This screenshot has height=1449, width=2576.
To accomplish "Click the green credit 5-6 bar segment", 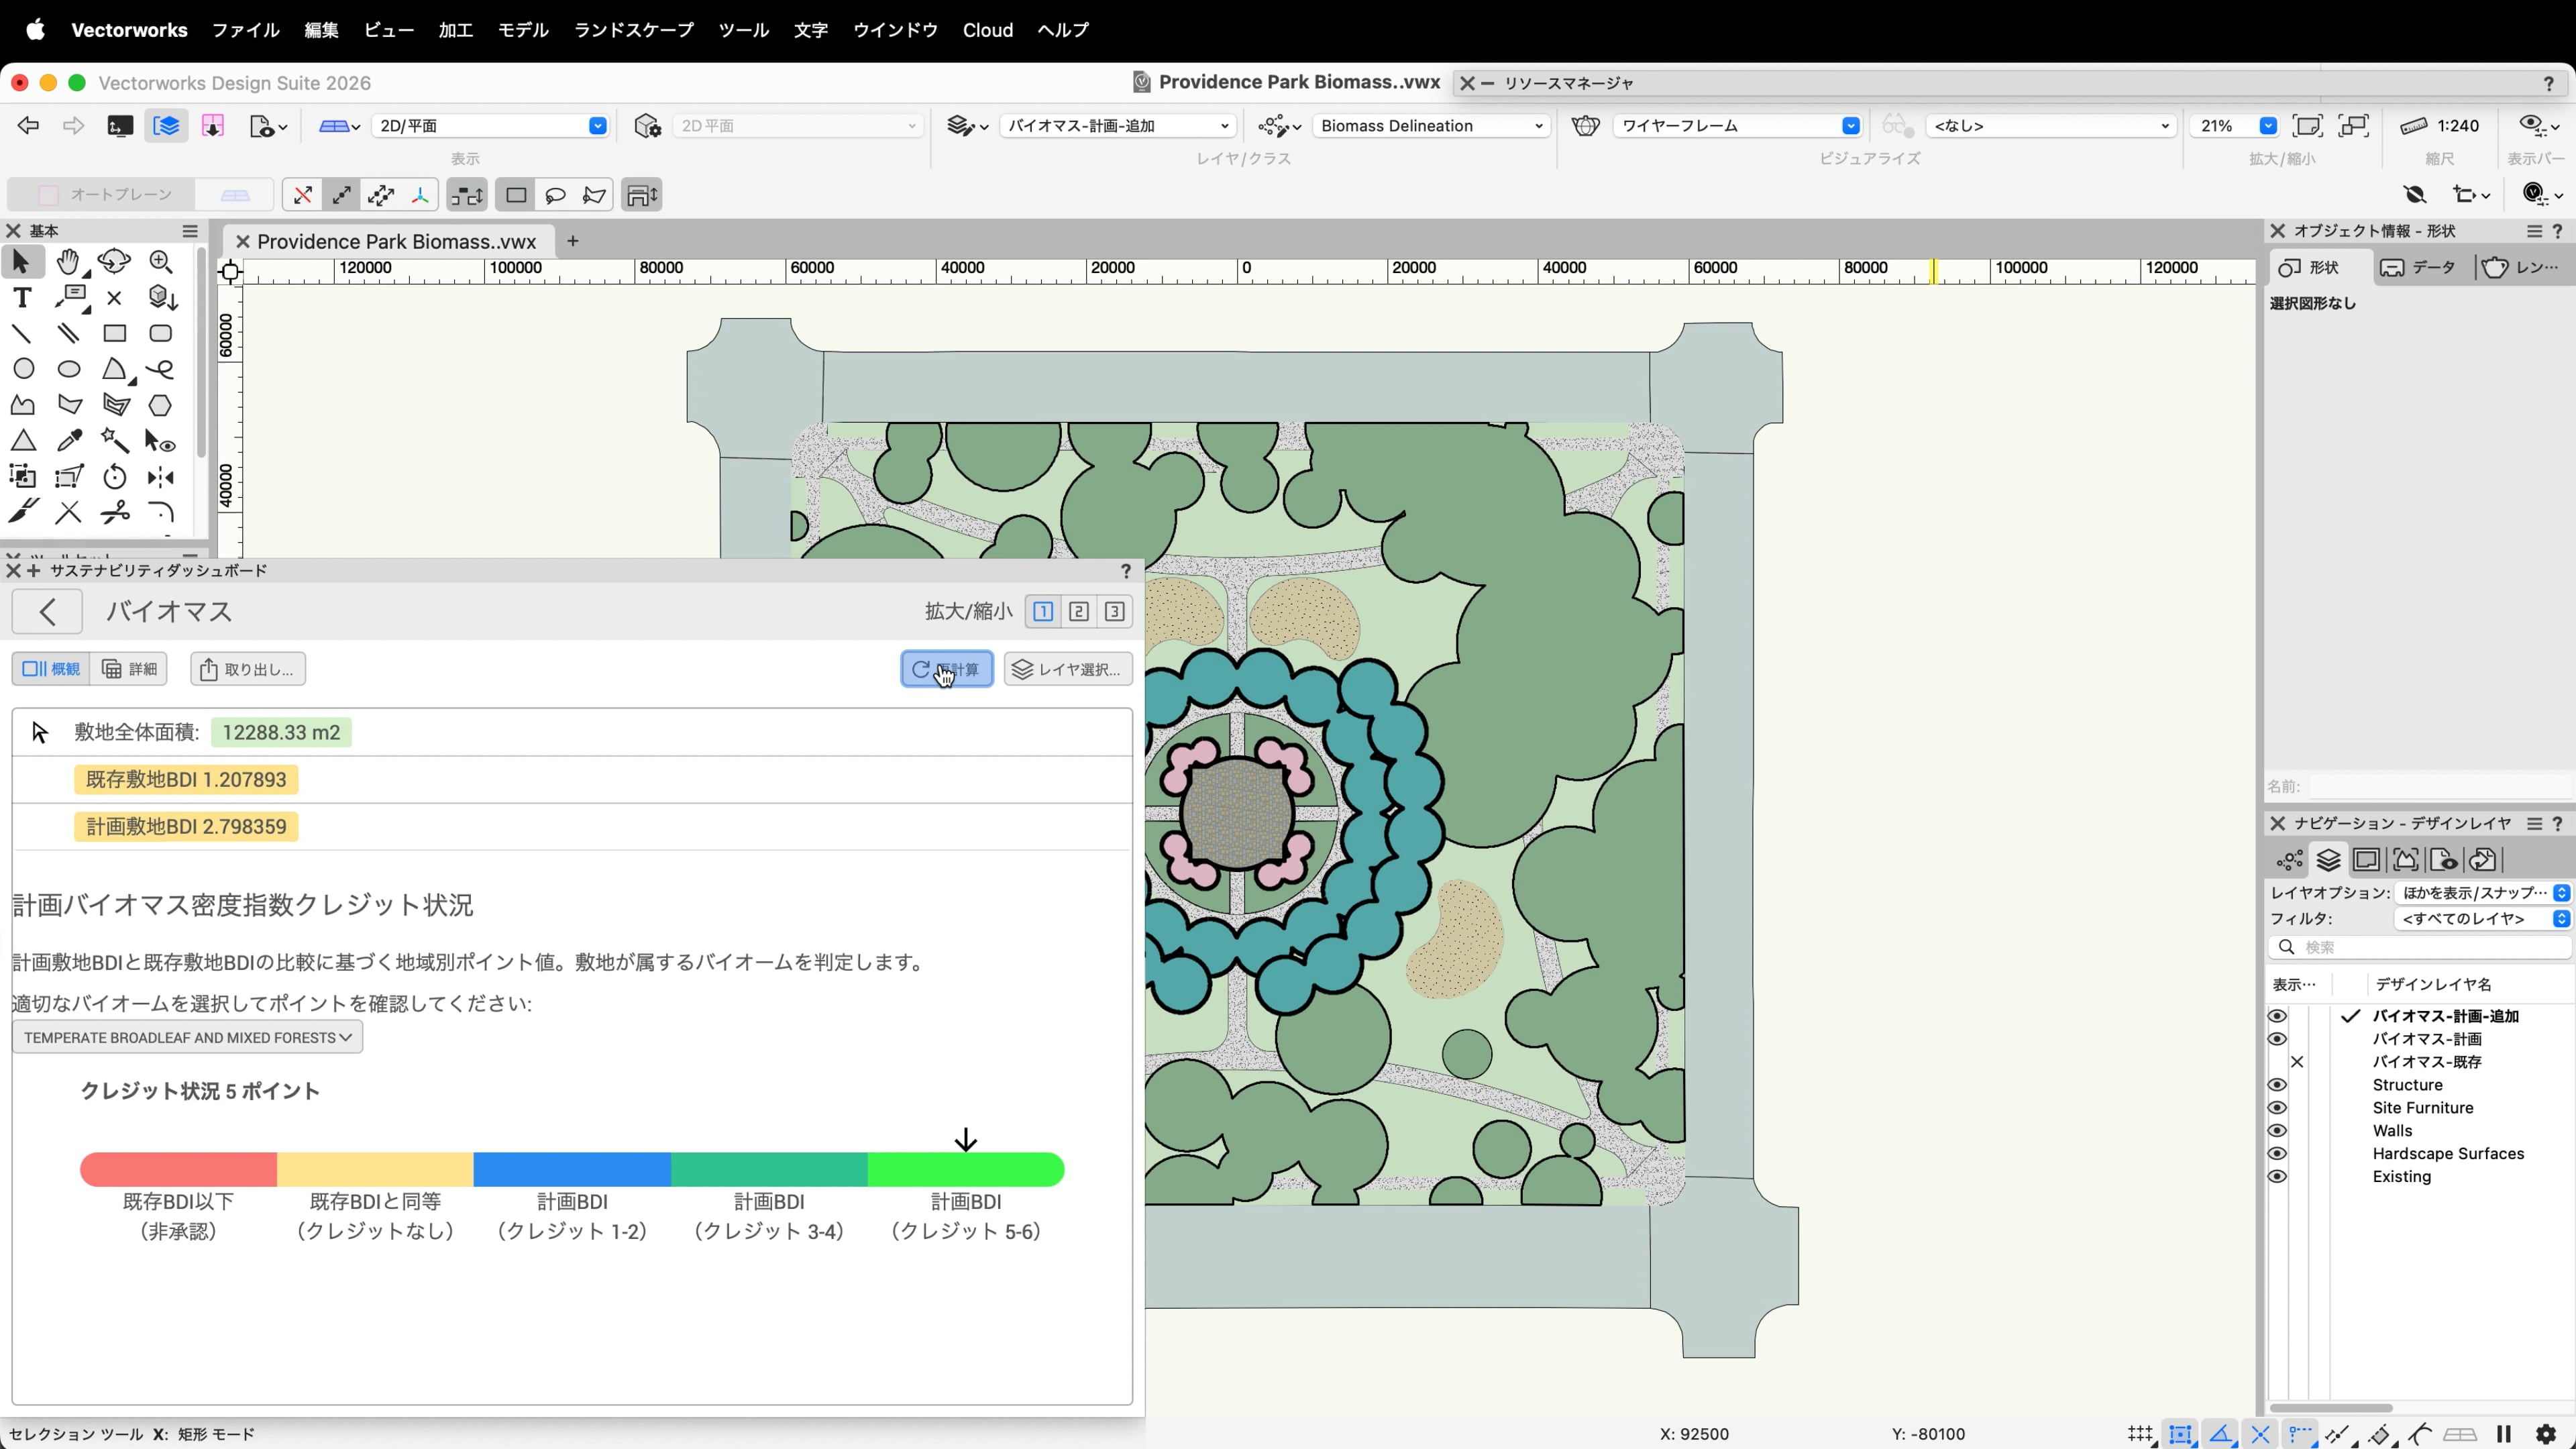I will click(x=965, y=1169).
